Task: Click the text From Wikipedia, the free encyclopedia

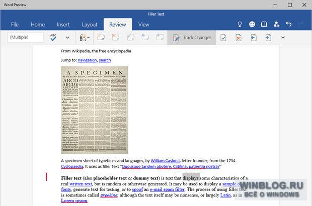Action: click(x=96, y=51)
